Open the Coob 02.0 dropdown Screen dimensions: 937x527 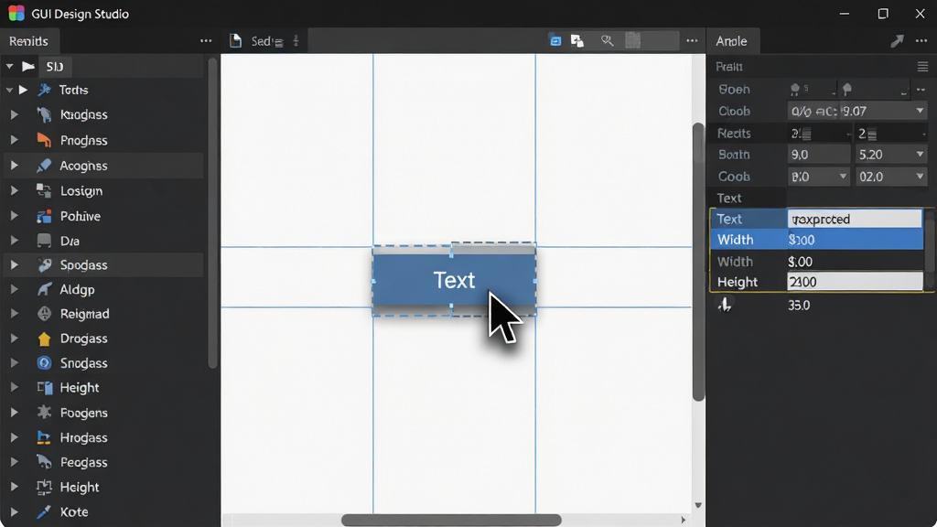[x=920, y=177]
